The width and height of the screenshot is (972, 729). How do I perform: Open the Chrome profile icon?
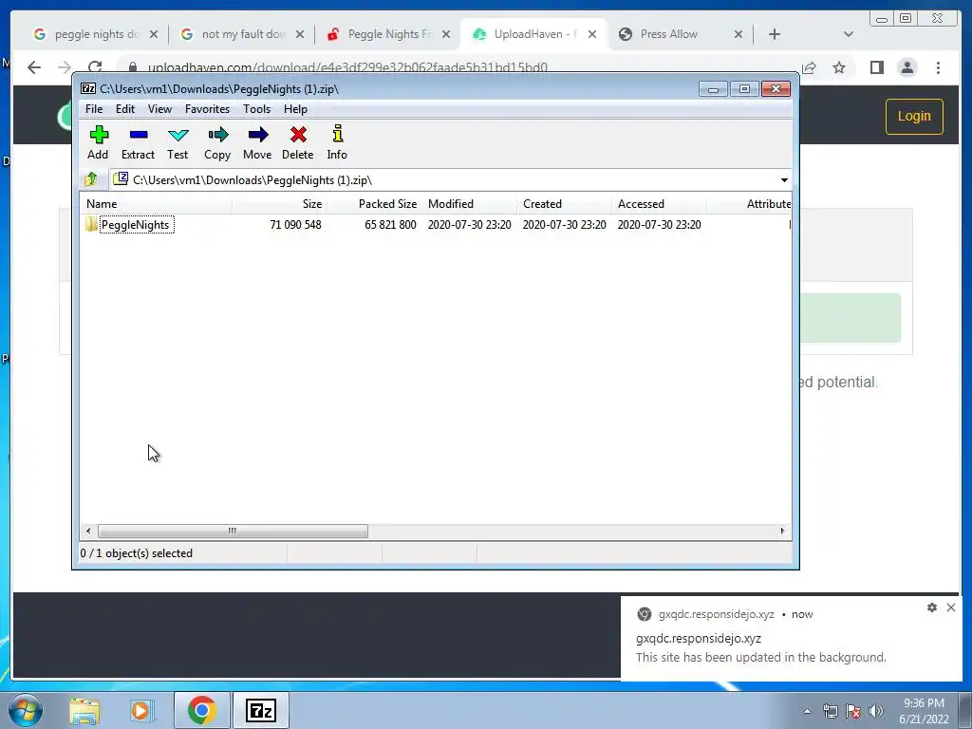(907, 67)
